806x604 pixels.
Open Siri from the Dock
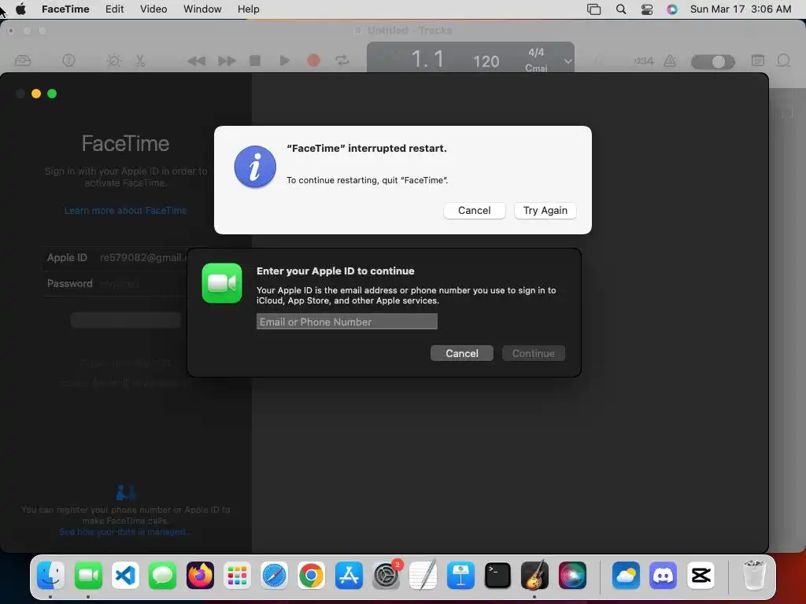tap(572, 575)
